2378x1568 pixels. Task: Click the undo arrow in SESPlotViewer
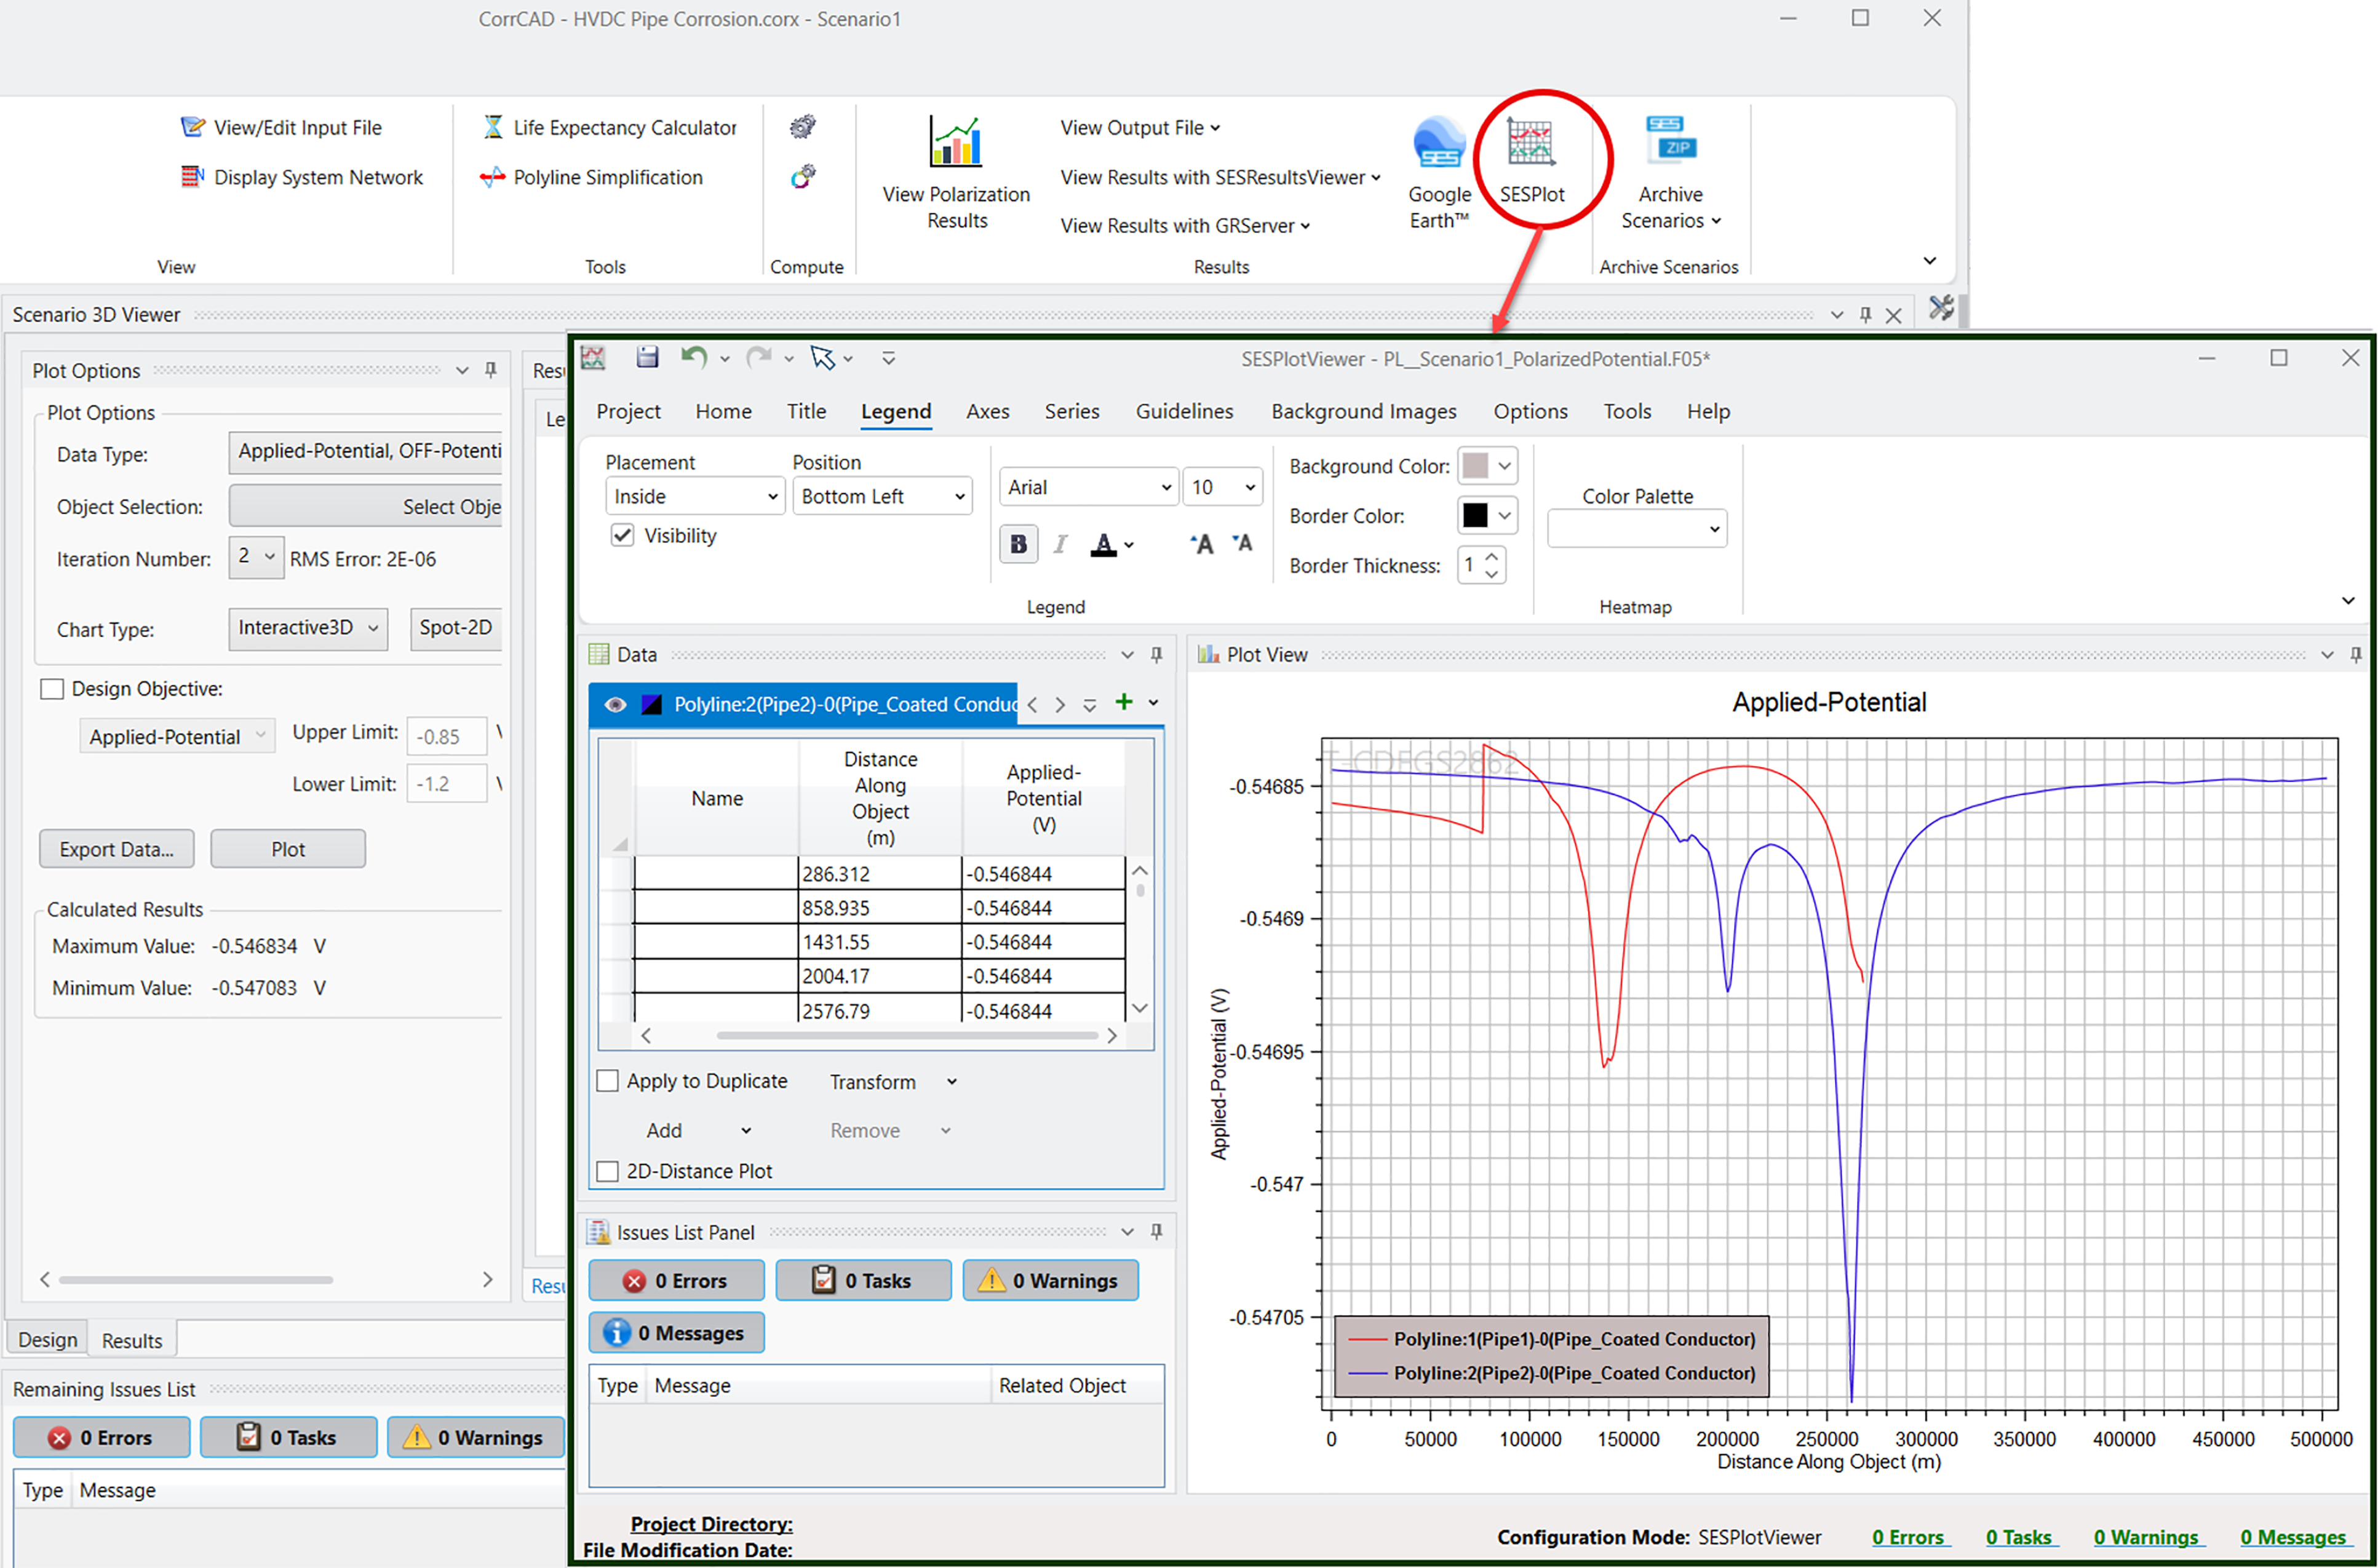(693, 357)
